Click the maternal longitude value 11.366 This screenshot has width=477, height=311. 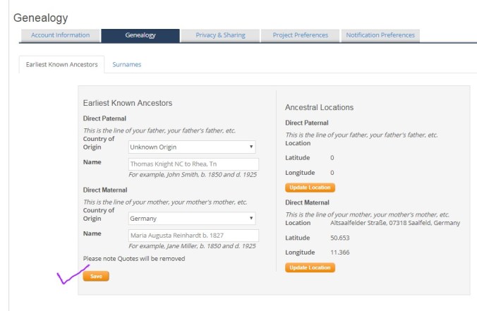(x=340, y=252)
